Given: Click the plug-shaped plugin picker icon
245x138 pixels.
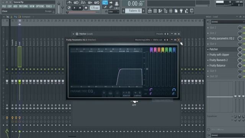Looking at the screenshot, I should pyautogui.click(x=181, y=11).
